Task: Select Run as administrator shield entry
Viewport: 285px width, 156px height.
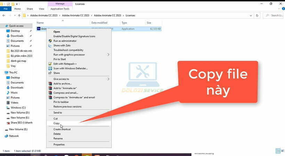Action: point(65,41)
